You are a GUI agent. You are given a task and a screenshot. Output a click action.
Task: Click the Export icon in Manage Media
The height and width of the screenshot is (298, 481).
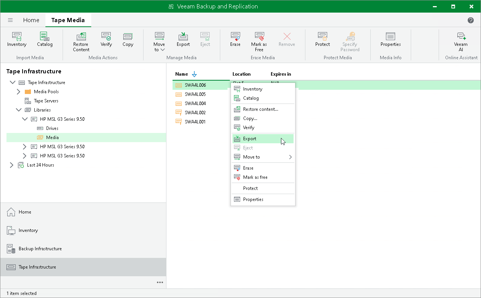tap(183, 40)
